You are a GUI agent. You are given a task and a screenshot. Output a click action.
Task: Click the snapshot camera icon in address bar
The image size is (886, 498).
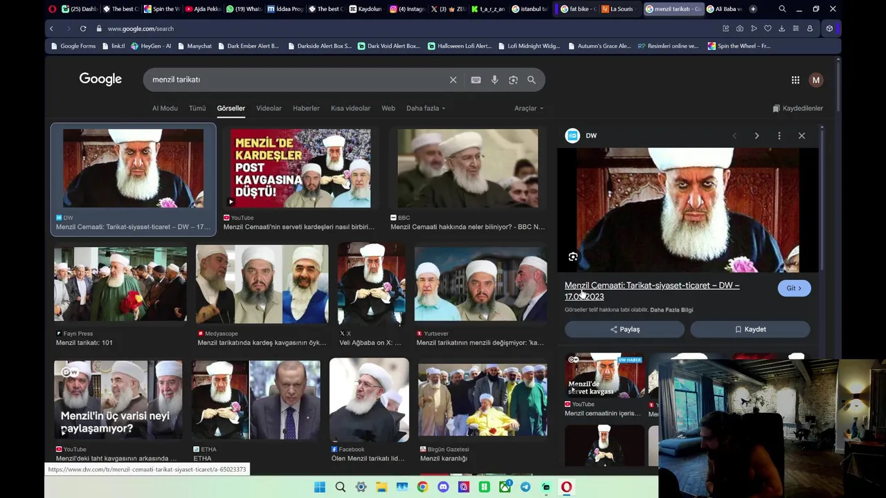(740, 28)
